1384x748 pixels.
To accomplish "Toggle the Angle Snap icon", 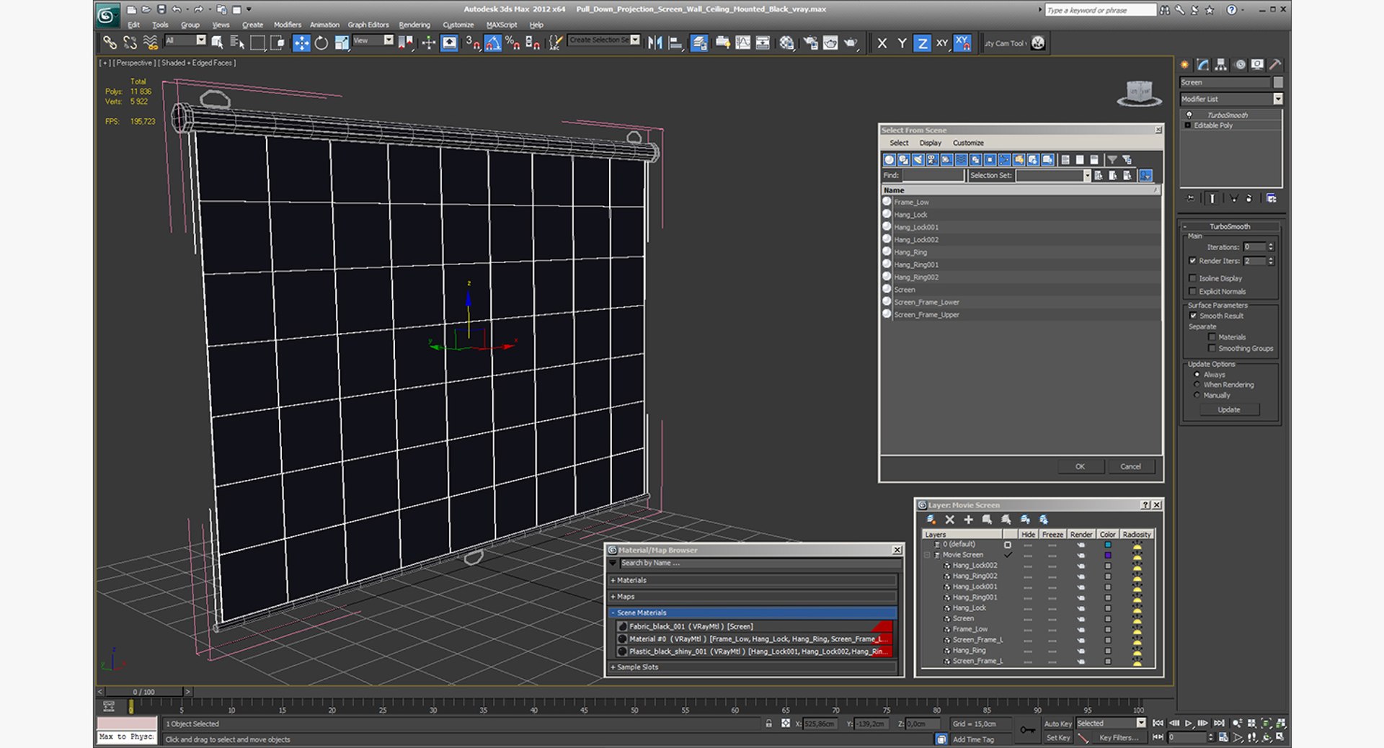I will coord(492,43).
